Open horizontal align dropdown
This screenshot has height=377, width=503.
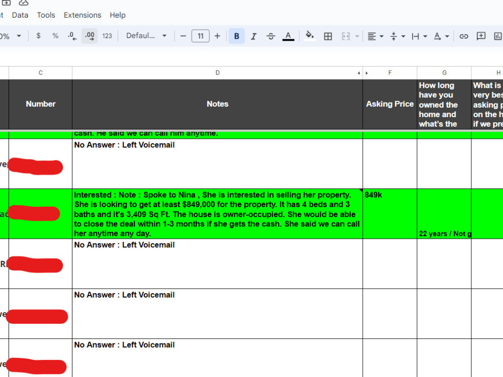pos(375,36)
